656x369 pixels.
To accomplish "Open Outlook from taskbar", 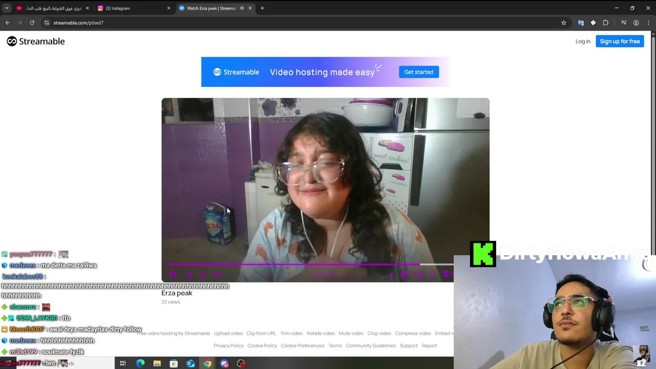I will click(x=191, y=363).
